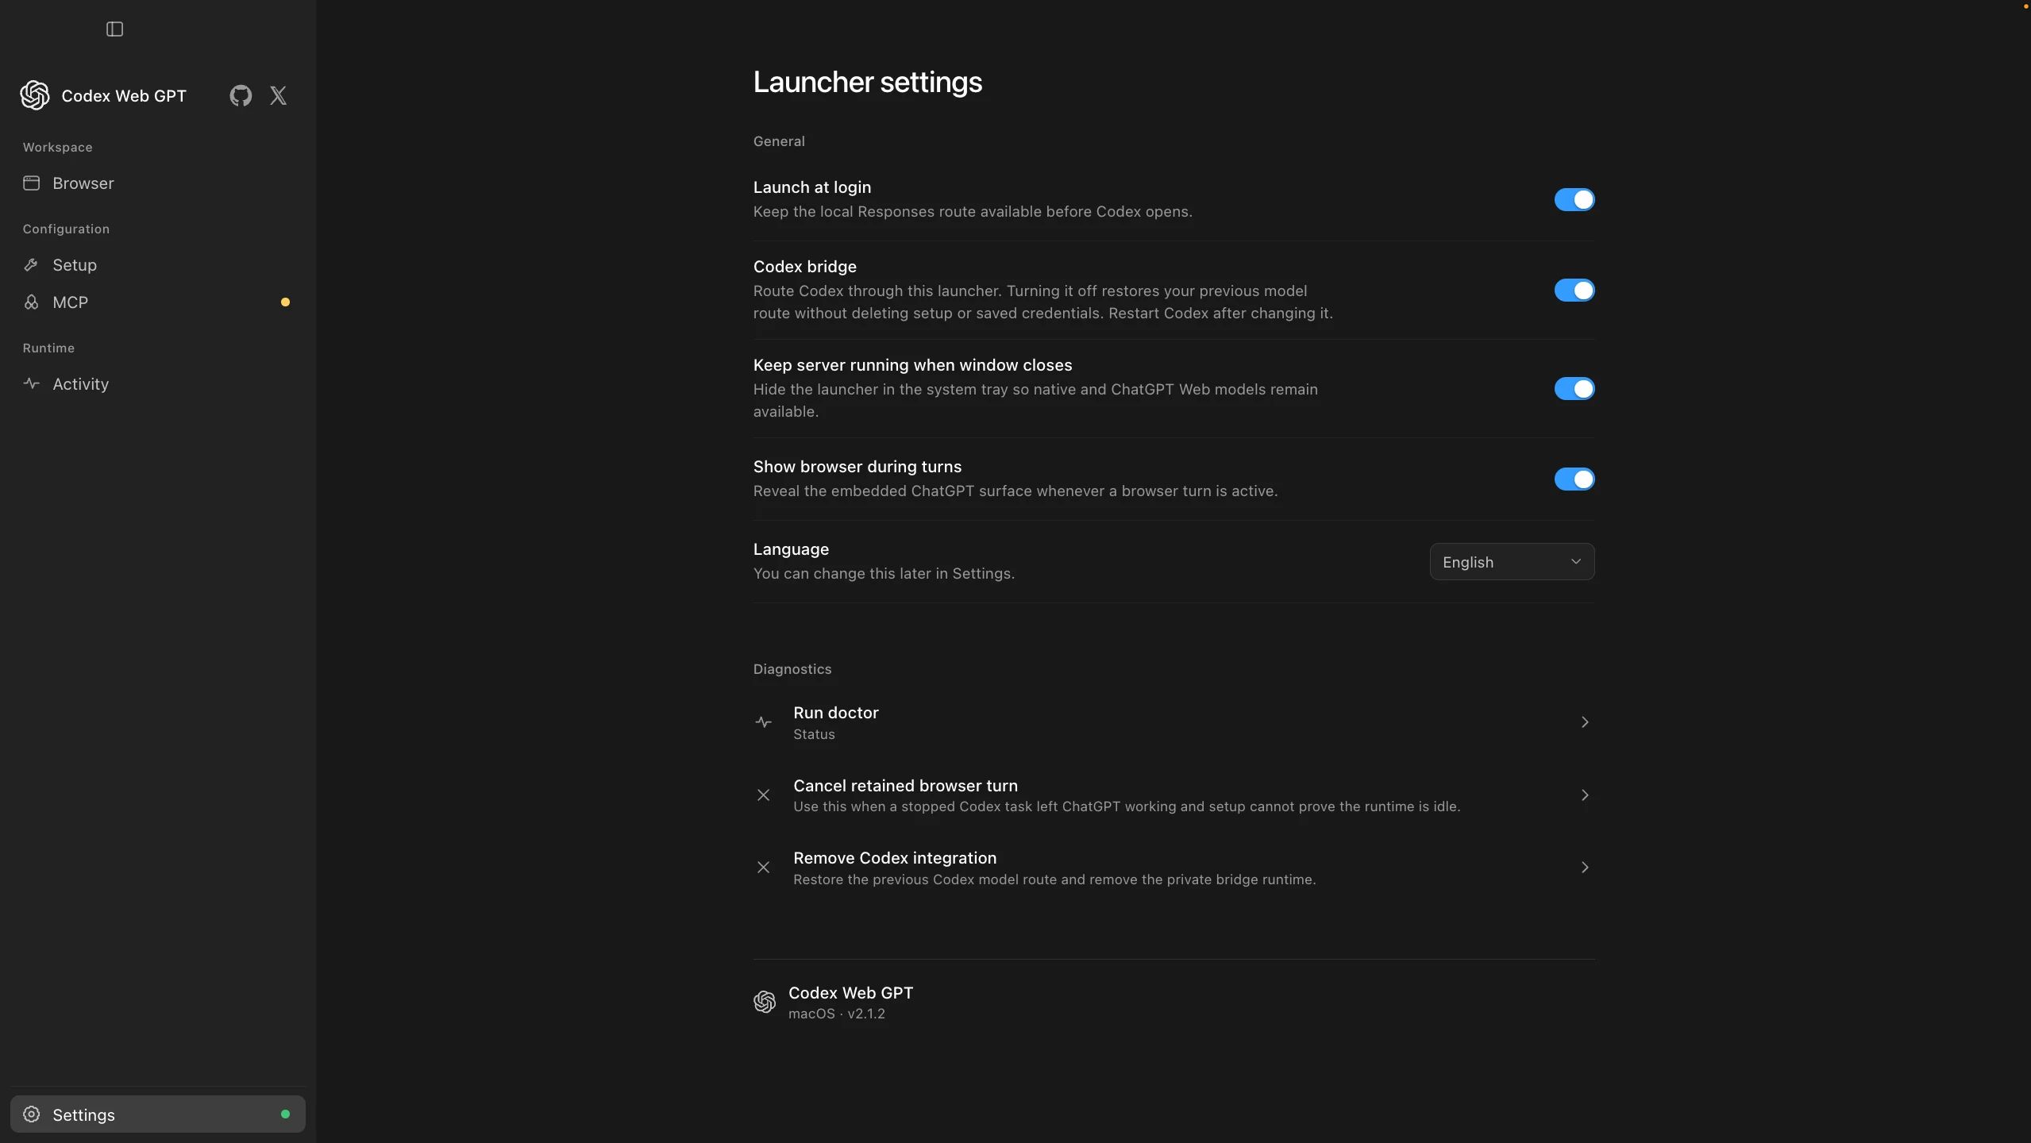2031x1143 pixels.
Task: Click 'Keep the local Responses route available' description
Action: [973, 212]
